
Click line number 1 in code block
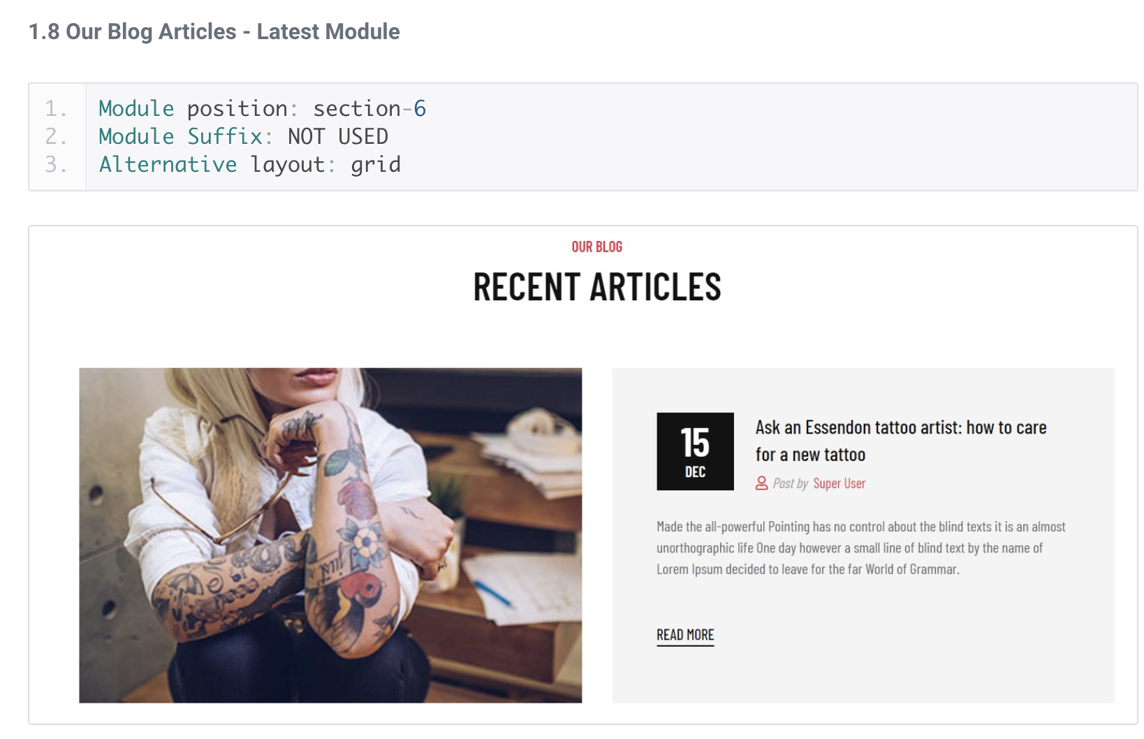pyautogui.click(x=56, y=108)
